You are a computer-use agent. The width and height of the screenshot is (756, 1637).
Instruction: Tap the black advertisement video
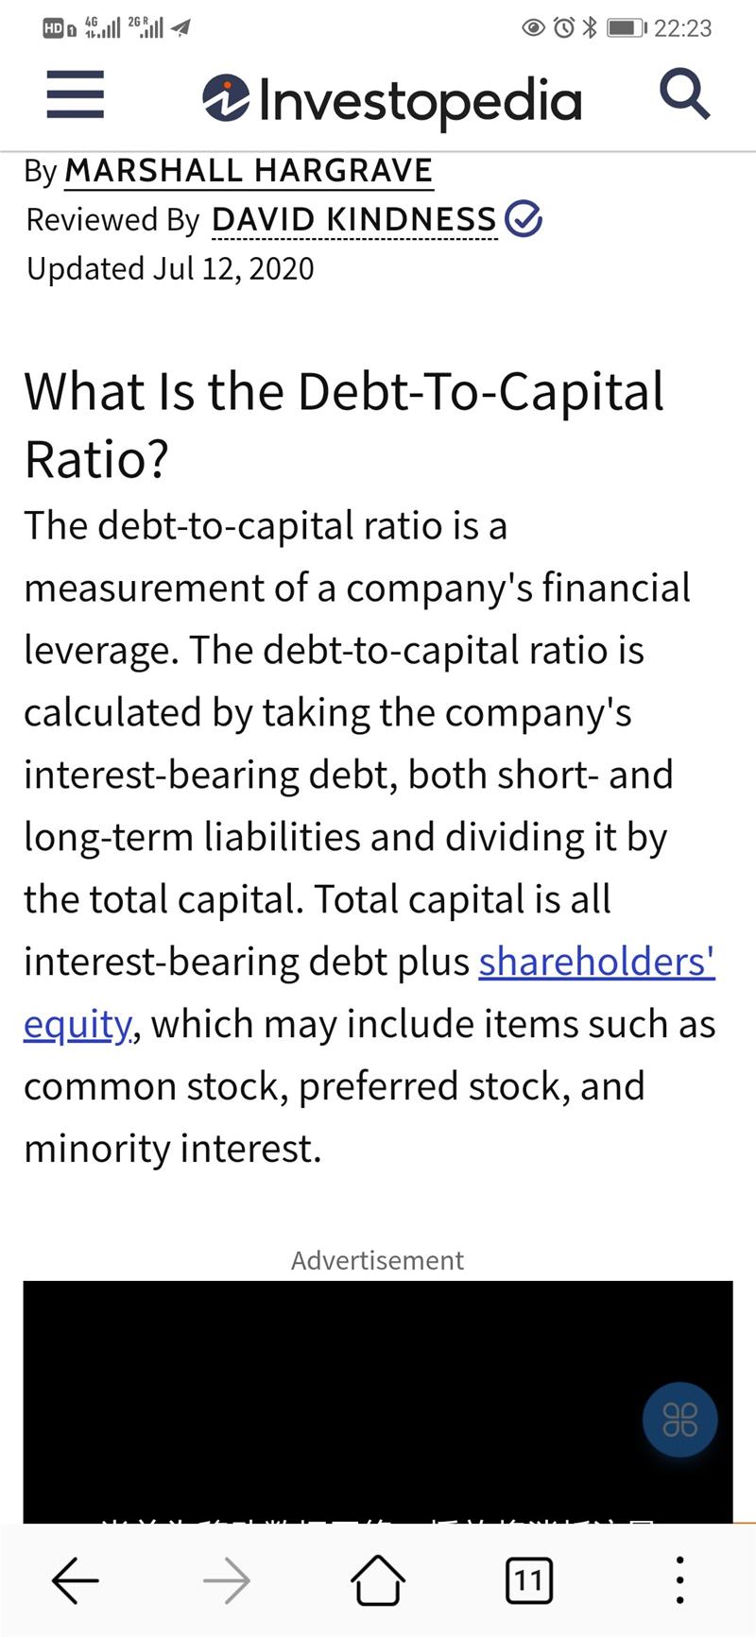pos(378,1398)
